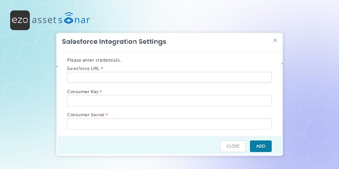Click the dark EZO logo square
The width and height of the screenshot is (339, 169).
(x=20, y=20)
